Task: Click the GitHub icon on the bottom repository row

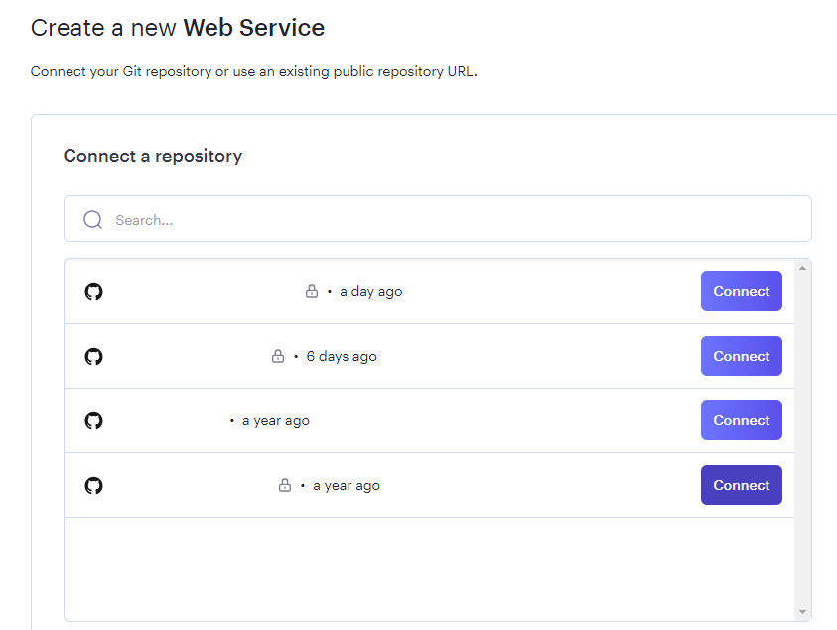Action: (93, 485)
